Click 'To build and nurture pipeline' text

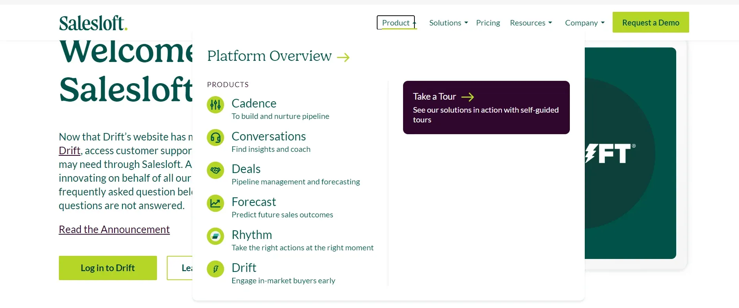(x=281, y=116)
